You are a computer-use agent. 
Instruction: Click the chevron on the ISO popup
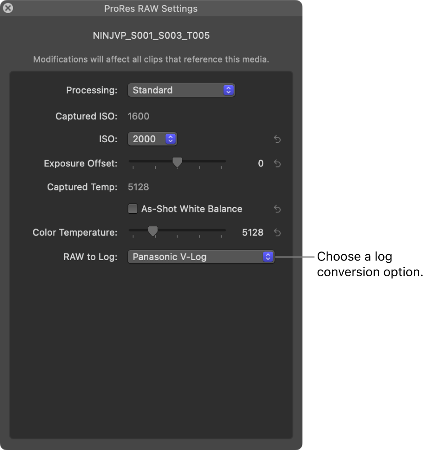coord(170,139)
